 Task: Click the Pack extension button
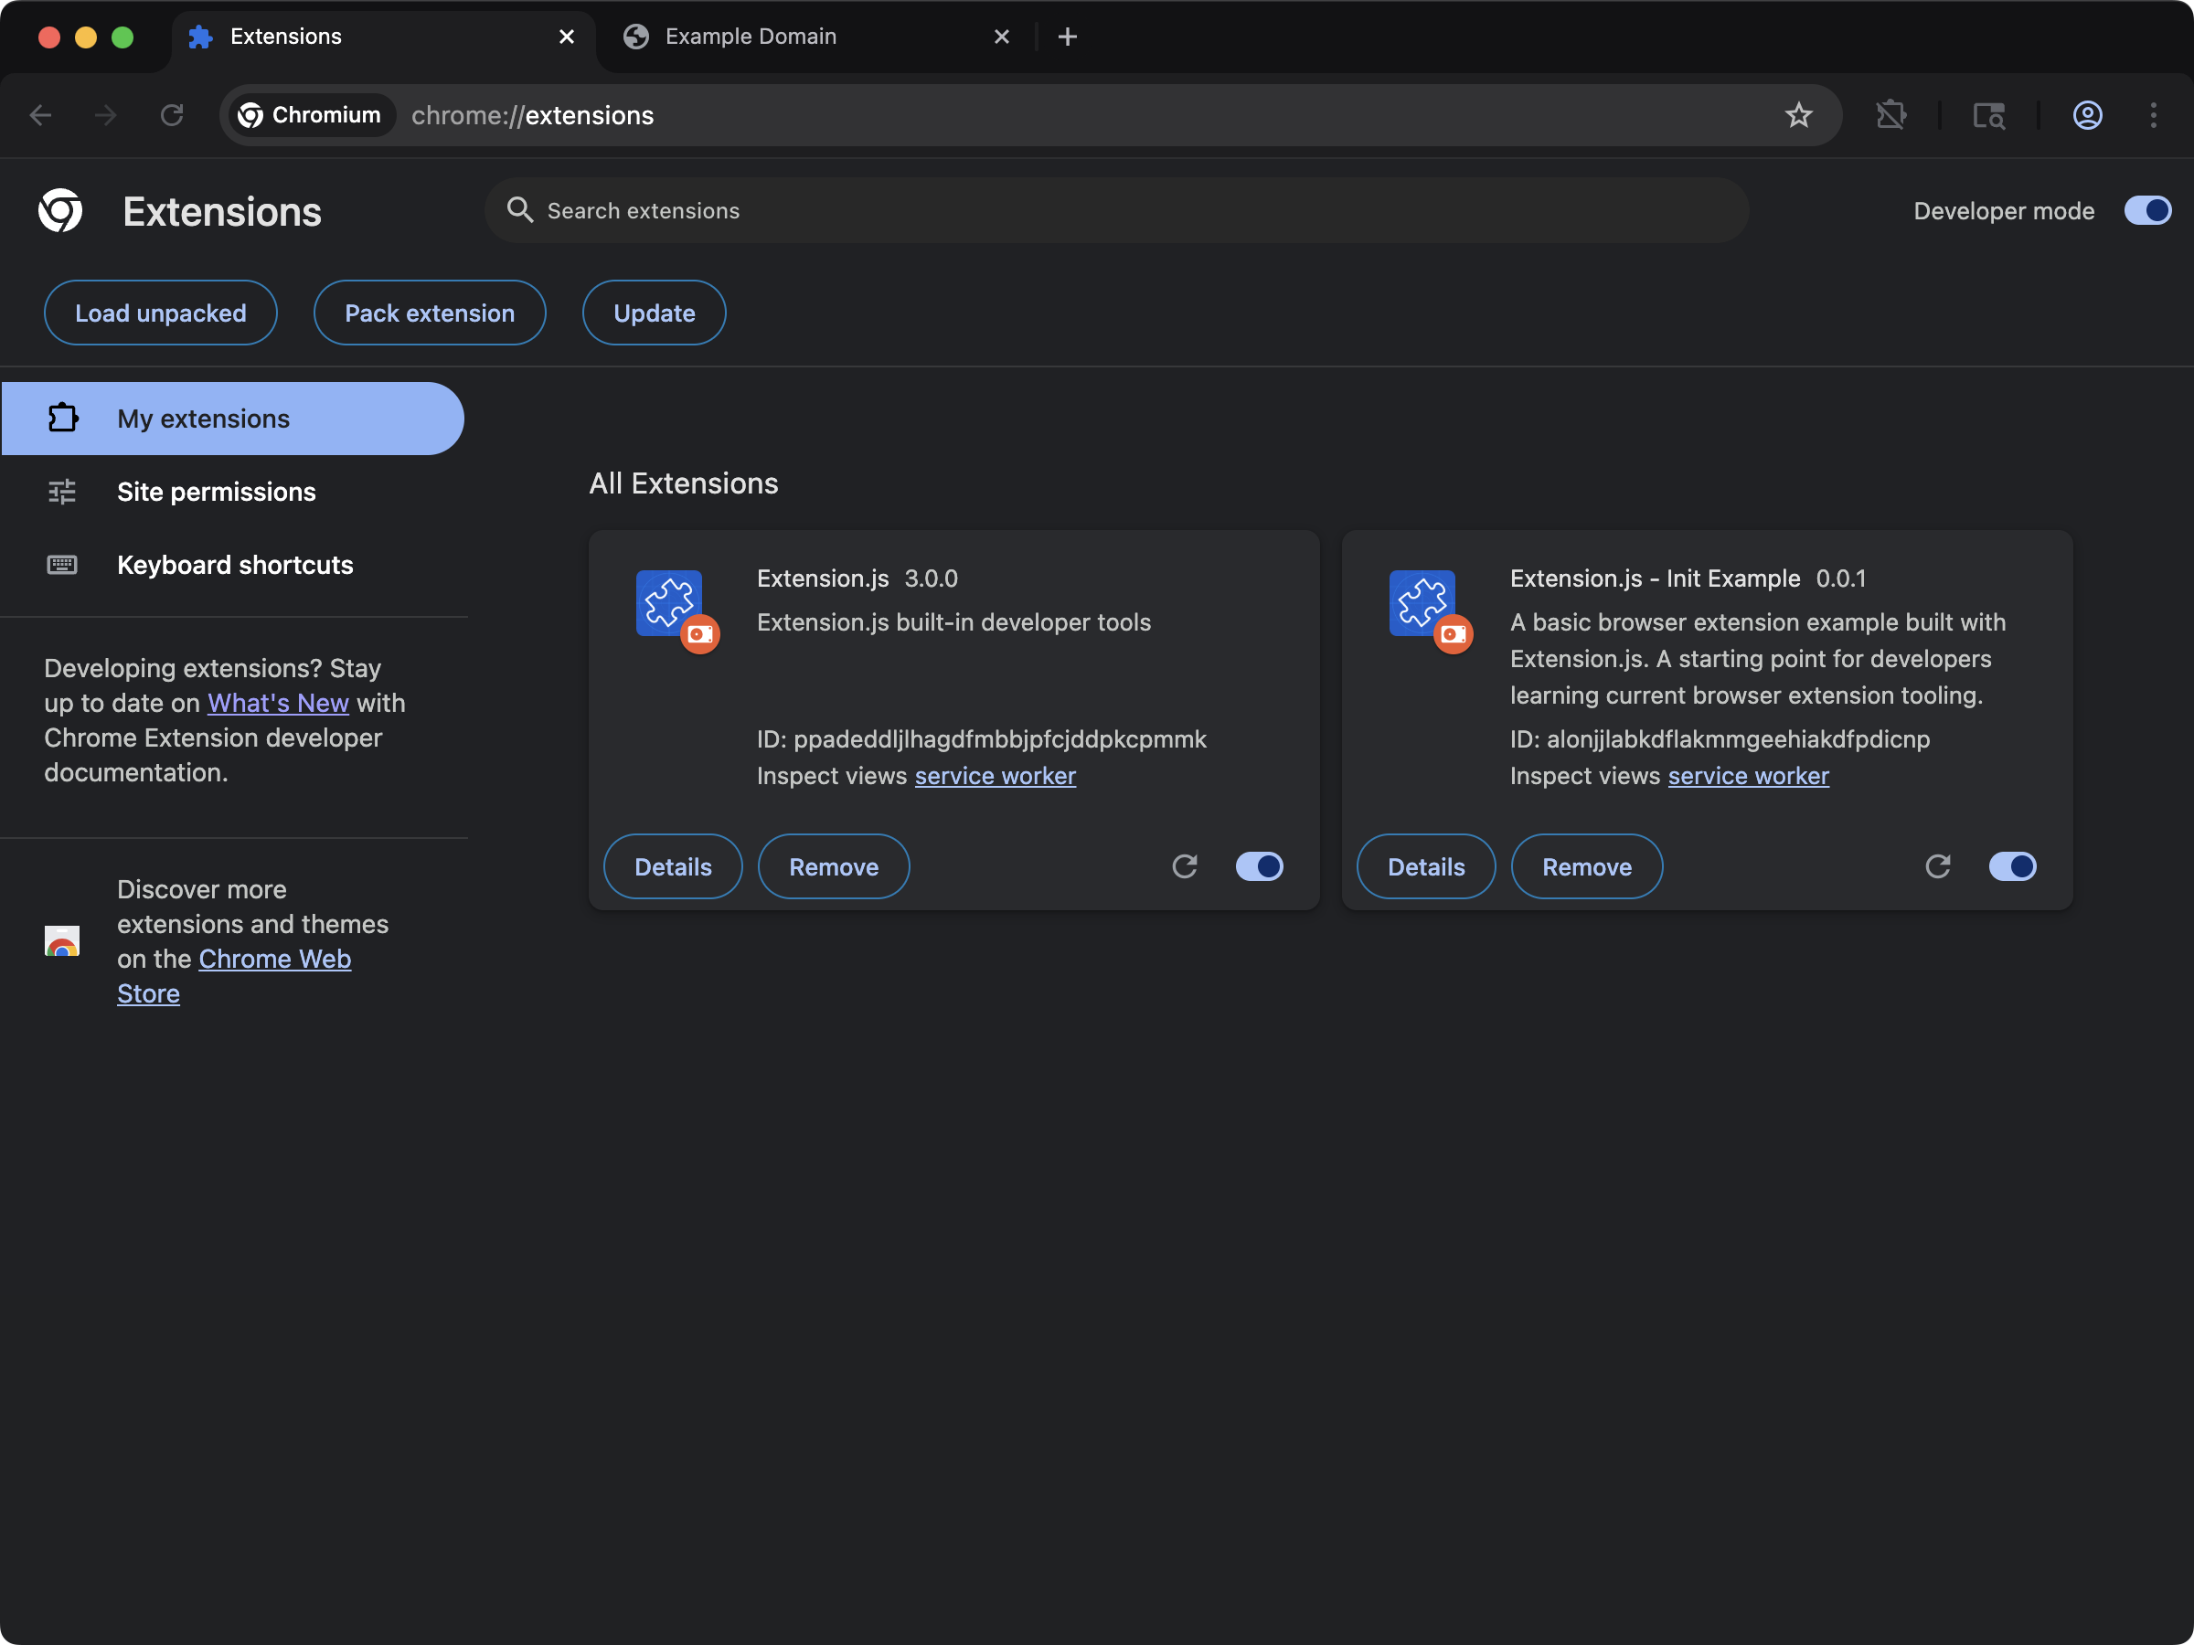[x=430, y=313]
